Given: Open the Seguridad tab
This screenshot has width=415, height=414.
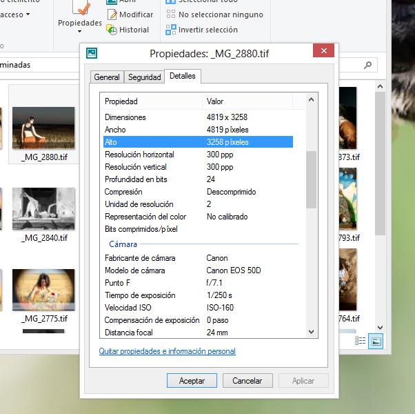Looking at the screenshot, I should click(145, 77).
